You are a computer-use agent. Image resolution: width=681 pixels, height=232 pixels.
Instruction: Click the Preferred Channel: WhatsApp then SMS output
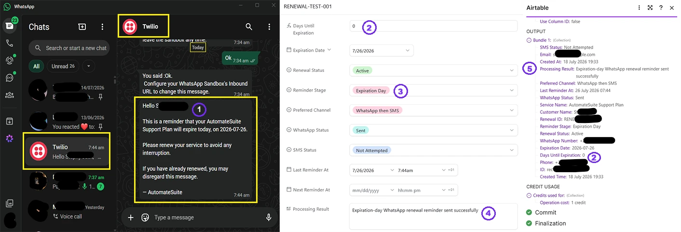pyautogui.click(x=578, y=83)
